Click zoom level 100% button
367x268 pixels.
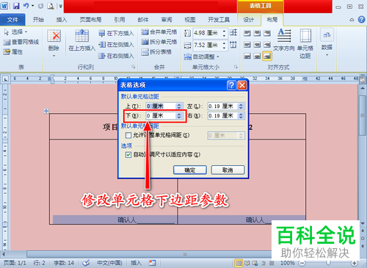click(x=287, y=263)
